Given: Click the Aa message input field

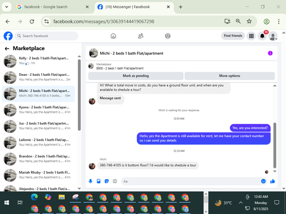Looking at the screenshot, I should (x=190, y=181).
